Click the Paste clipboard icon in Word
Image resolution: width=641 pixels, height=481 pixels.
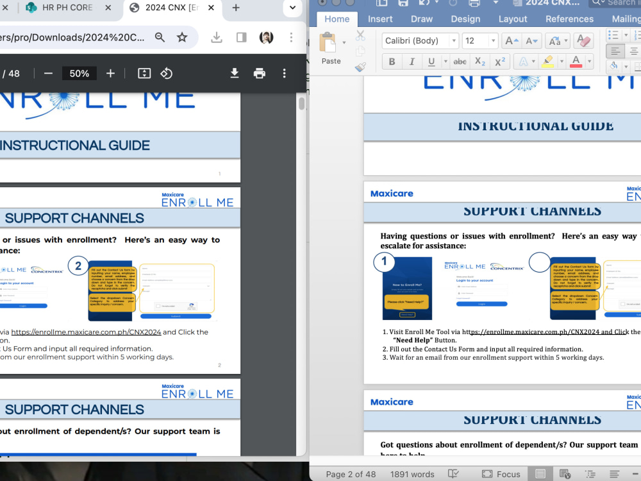pyautogui.click(x=328, y=42)
